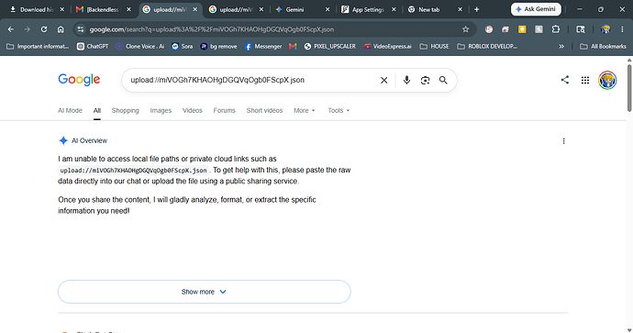633x333 pixels.
Task: Open the Sora bookmark
Action: click(x=182, y=47)
